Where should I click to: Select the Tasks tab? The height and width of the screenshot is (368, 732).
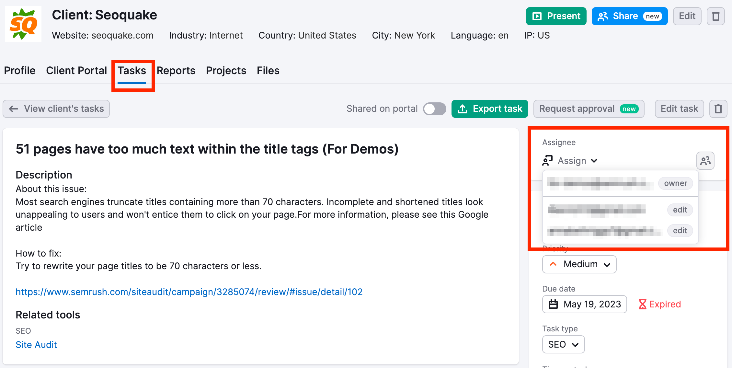click(x=132, y=71)
